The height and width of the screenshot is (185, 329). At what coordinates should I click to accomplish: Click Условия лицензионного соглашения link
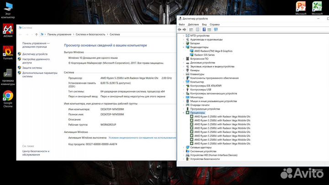[x=142, y=138]
